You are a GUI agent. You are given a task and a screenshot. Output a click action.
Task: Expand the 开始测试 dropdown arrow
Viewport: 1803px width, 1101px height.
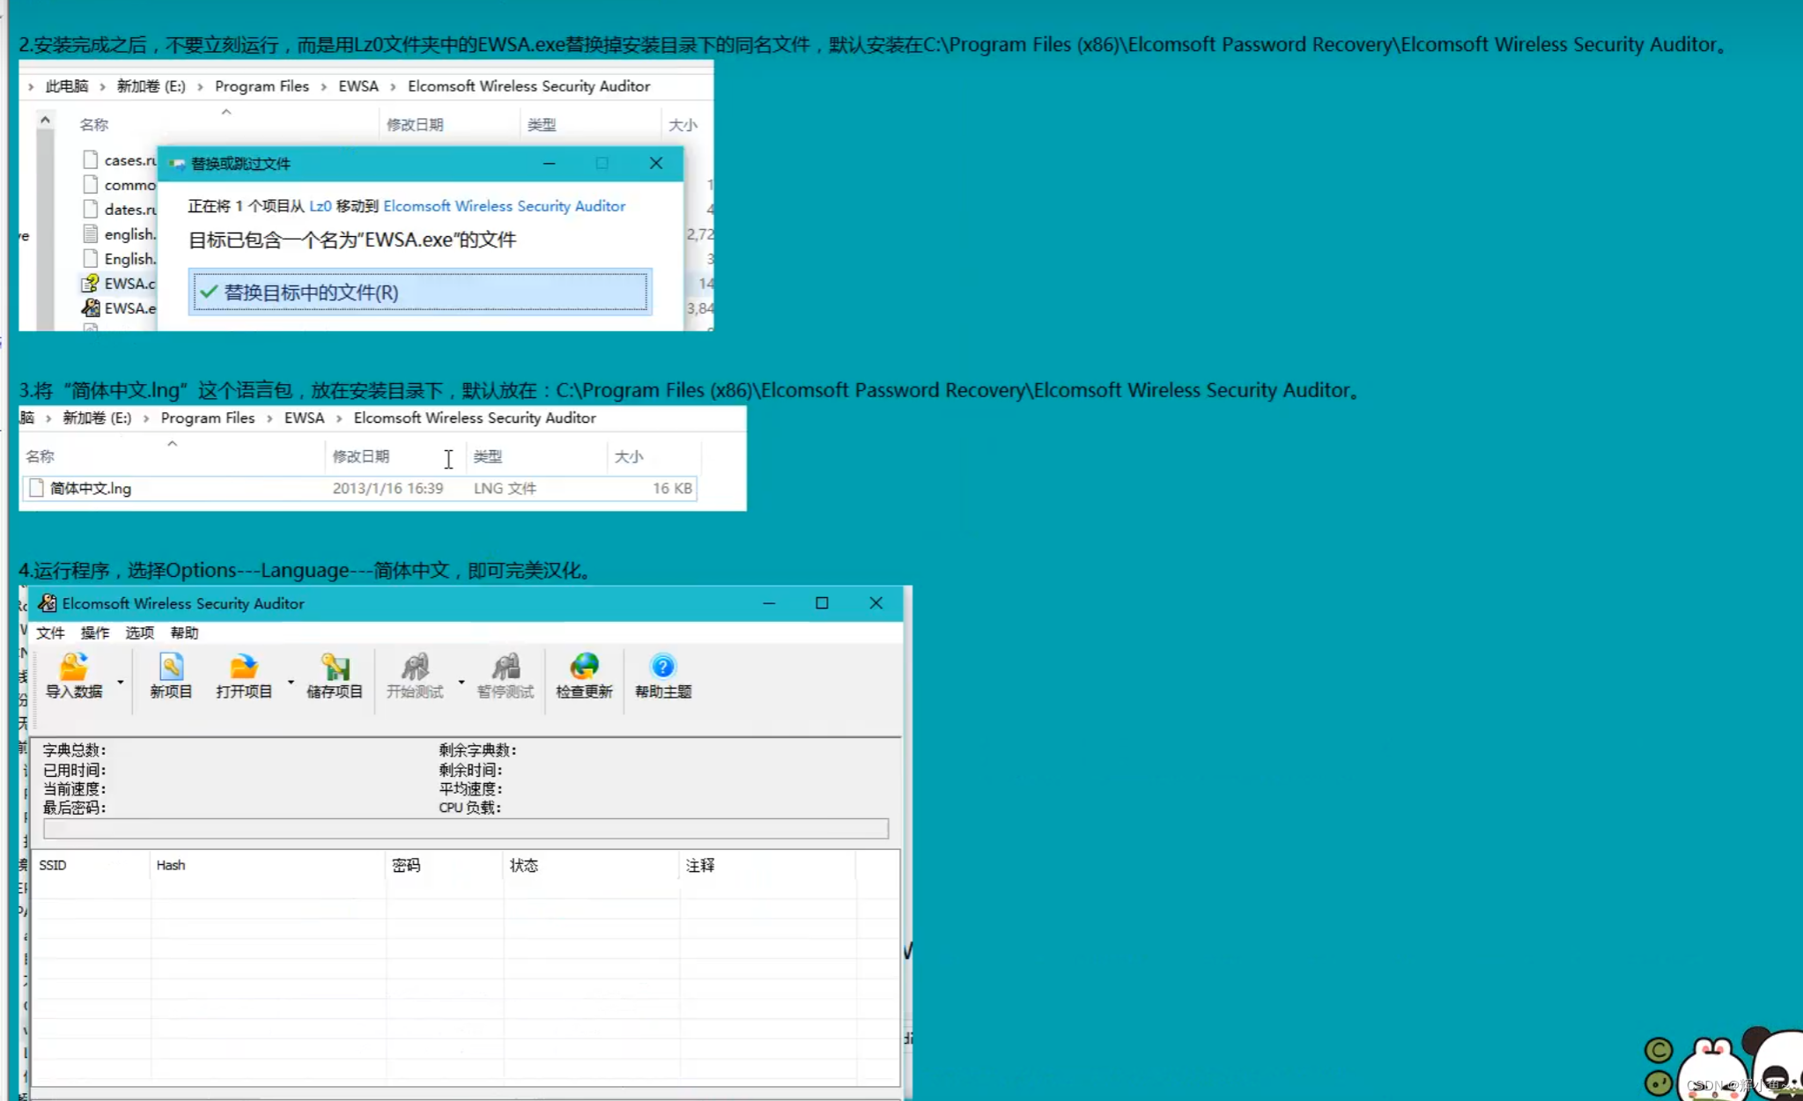461,682
